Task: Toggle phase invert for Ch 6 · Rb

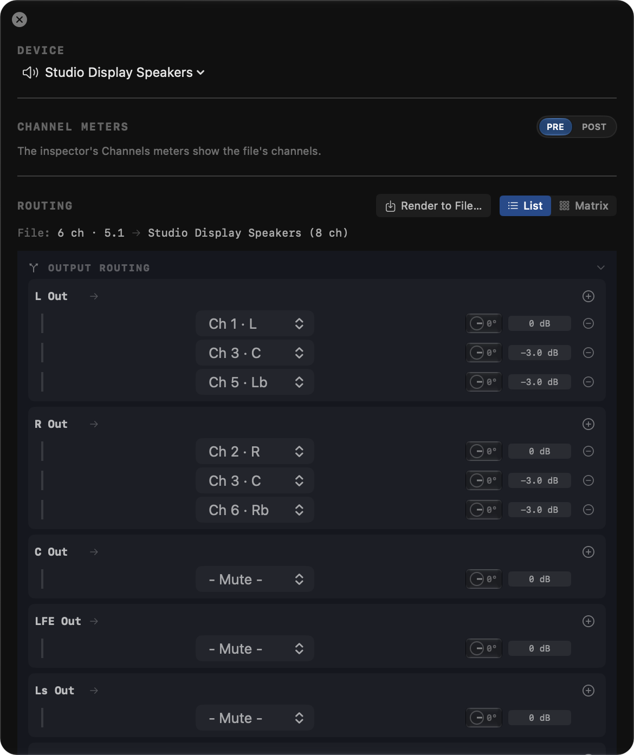Action: (x=484, y=510)
